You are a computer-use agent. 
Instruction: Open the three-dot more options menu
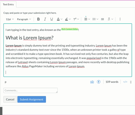pos(120,19)
